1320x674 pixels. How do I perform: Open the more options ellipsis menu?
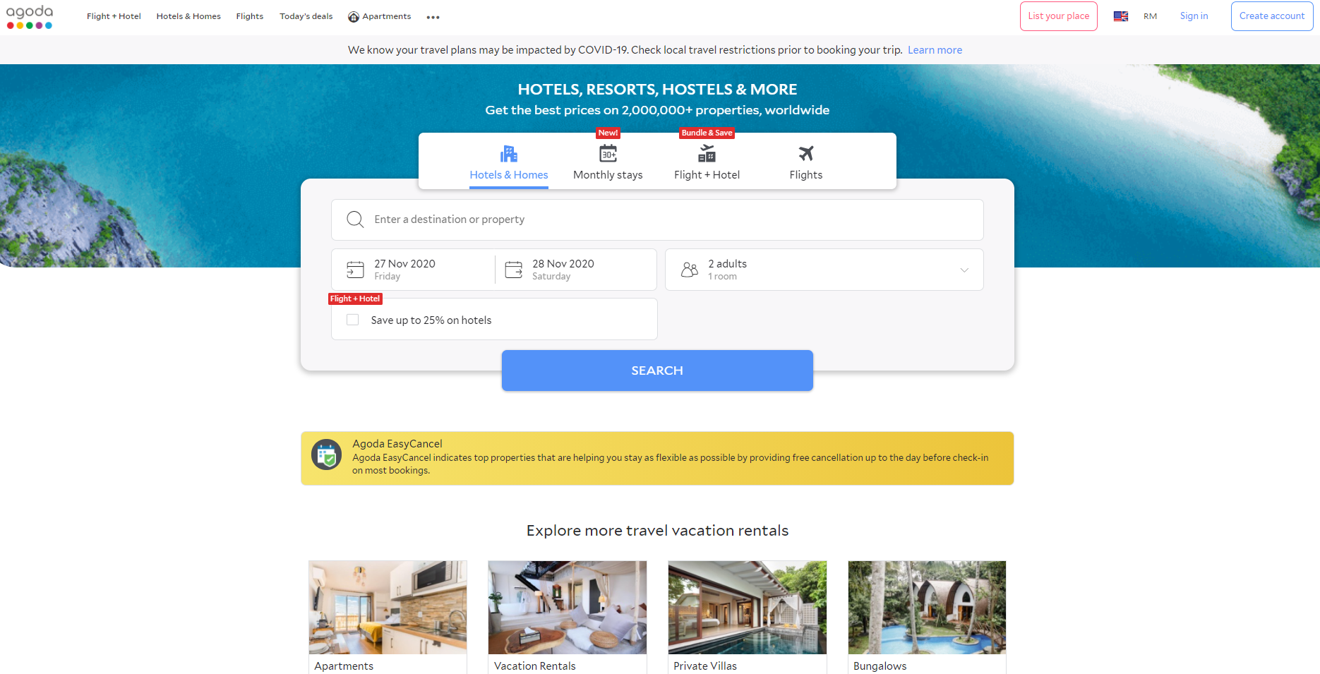click(433, 16)
